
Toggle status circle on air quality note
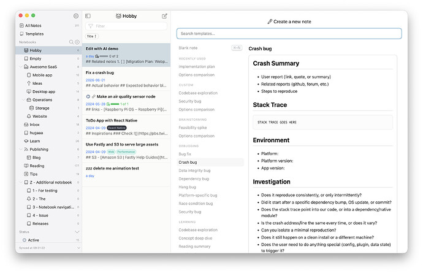point(88,97)
